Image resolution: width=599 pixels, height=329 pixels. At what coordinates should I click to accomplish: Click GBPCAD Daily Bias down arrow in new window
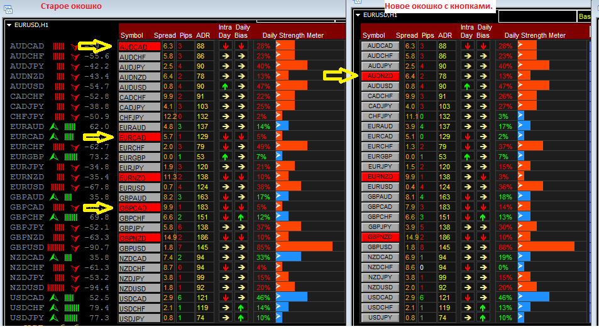click(x=483, y=207)
